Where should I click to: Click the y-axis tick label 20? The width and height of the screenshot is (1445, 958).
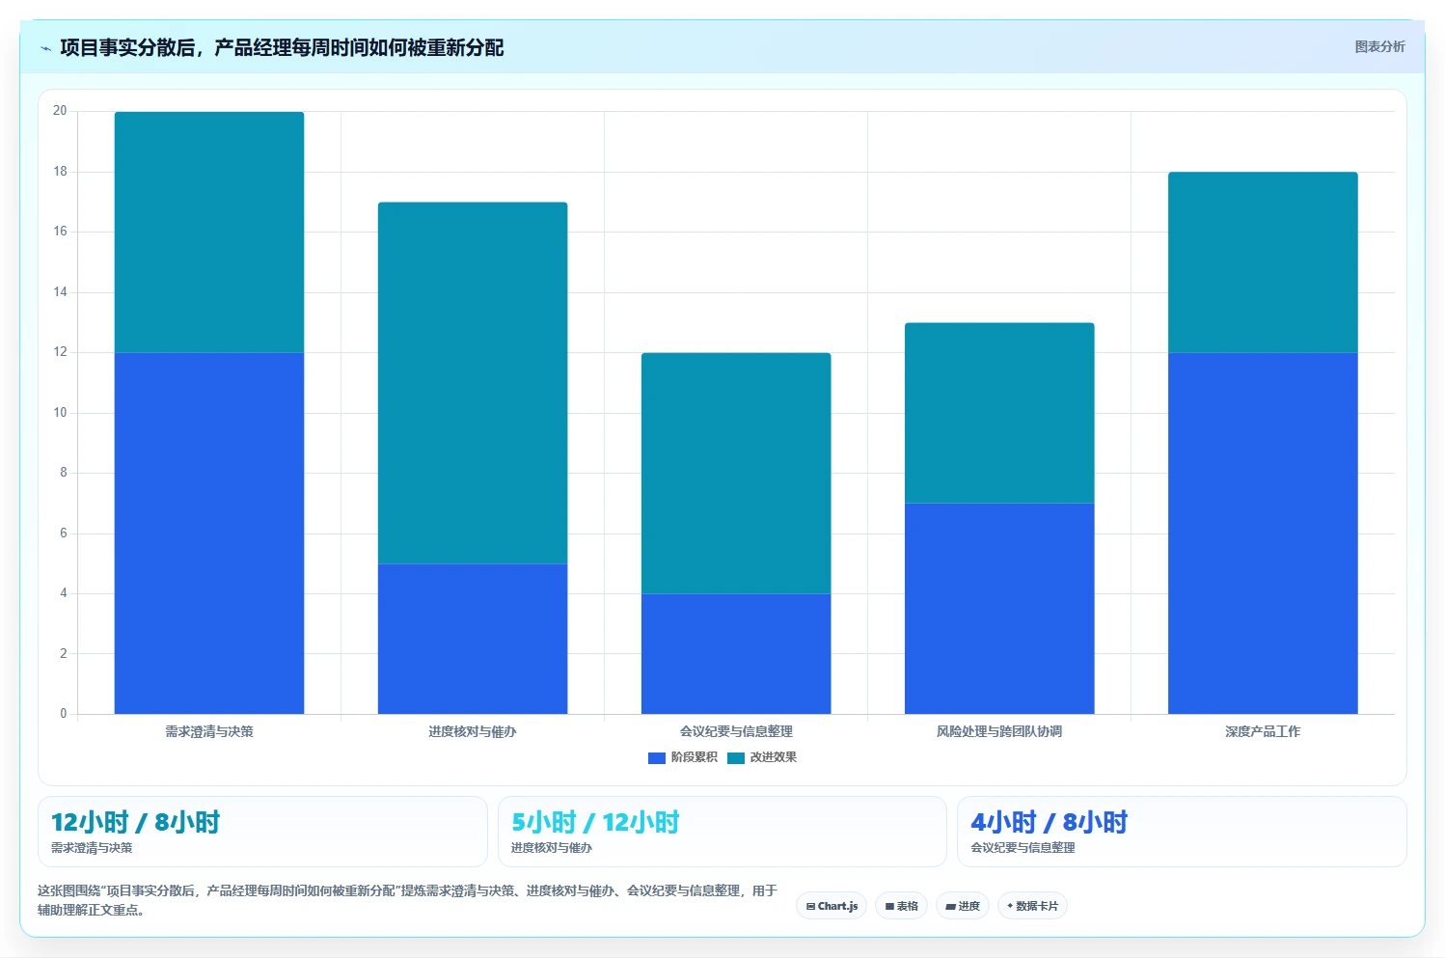click(60, 111)
